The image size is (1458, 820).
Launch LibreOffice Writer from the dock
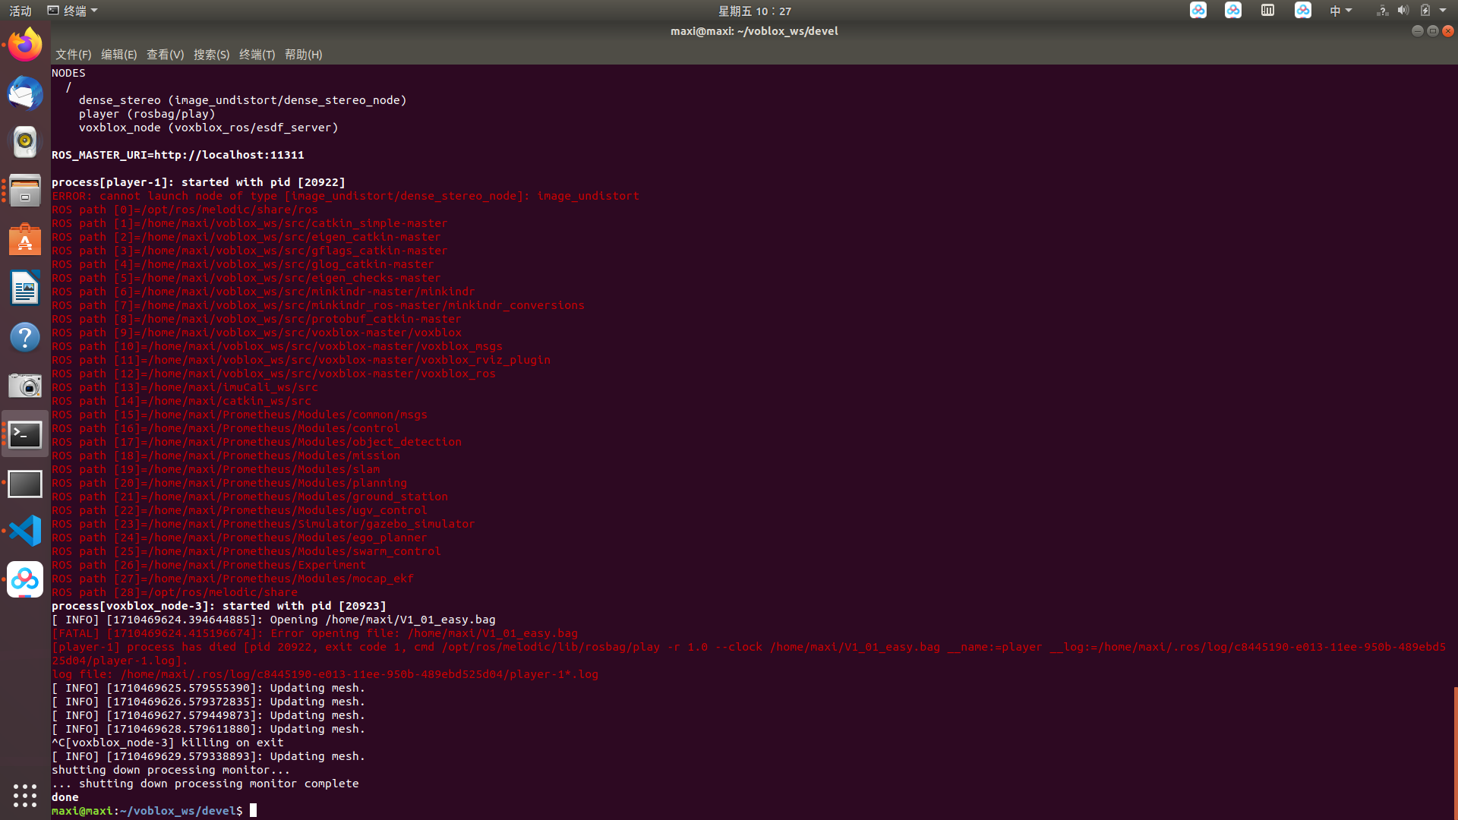coord(25,289)
